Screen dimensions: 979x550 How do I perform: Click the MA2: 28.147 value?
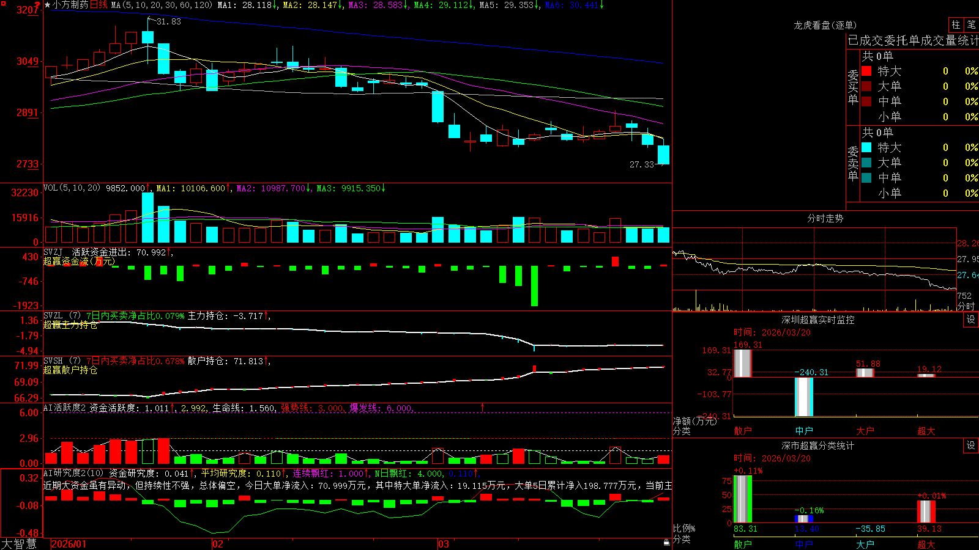[x=313, y=5]
